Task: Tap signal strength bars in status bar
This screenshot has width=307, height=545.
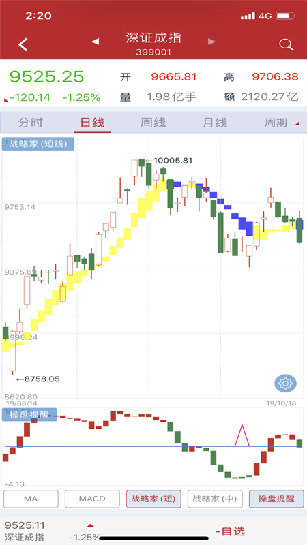Action: point(248,16)
